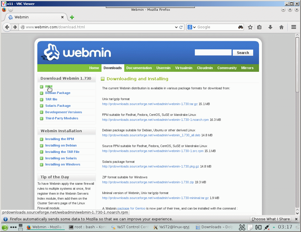Click the page scrollbar's up arrow
This screenshot has width=301, height=232.
(297, 35)
